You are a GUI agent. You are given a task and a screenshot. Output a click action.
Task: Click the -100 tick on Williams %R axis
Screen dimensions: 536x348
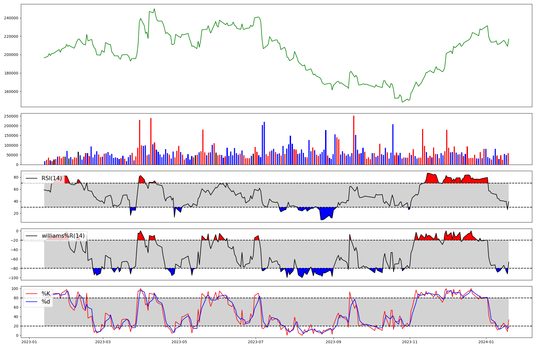[x=13, y=278]
